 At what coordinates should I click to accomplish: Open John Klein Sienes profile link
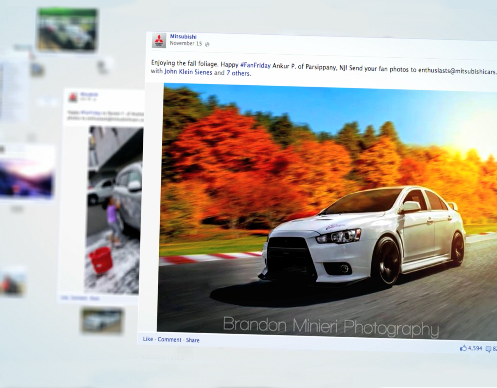pos(188,72)
